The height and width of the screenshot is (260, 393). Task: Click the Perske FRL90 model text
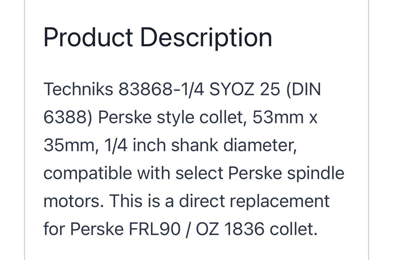[125, 229]
